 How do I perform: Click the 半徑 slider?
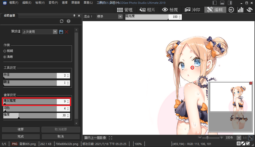pos(30,75)
